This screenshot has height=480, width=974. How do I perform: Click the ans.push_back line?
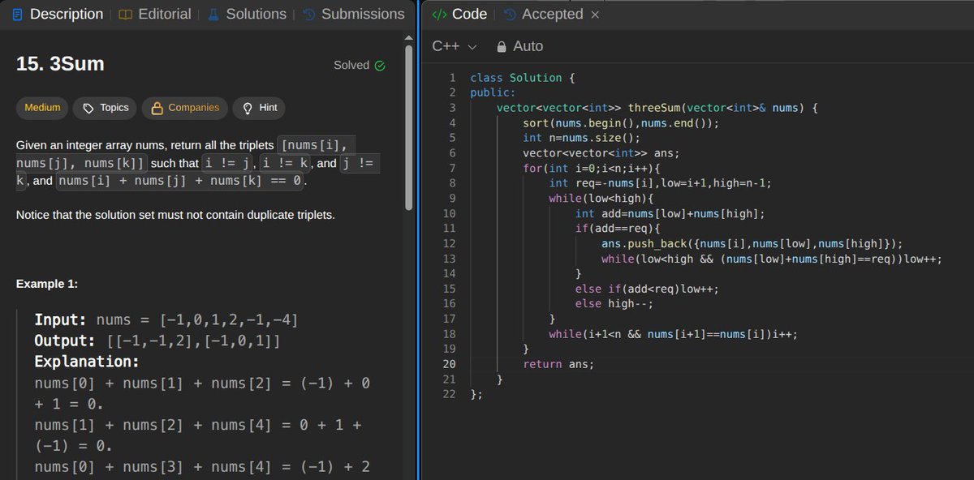point(752,243)
